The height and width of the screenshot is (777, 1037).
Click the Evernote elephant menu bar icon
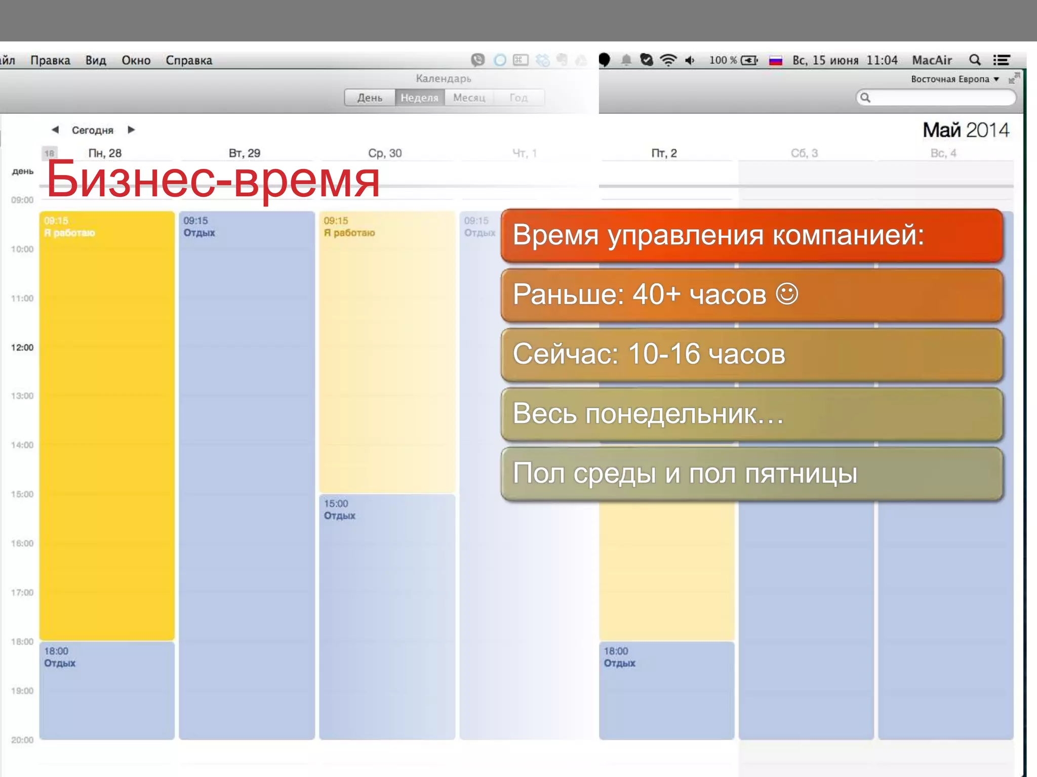[x=562, y=60]
